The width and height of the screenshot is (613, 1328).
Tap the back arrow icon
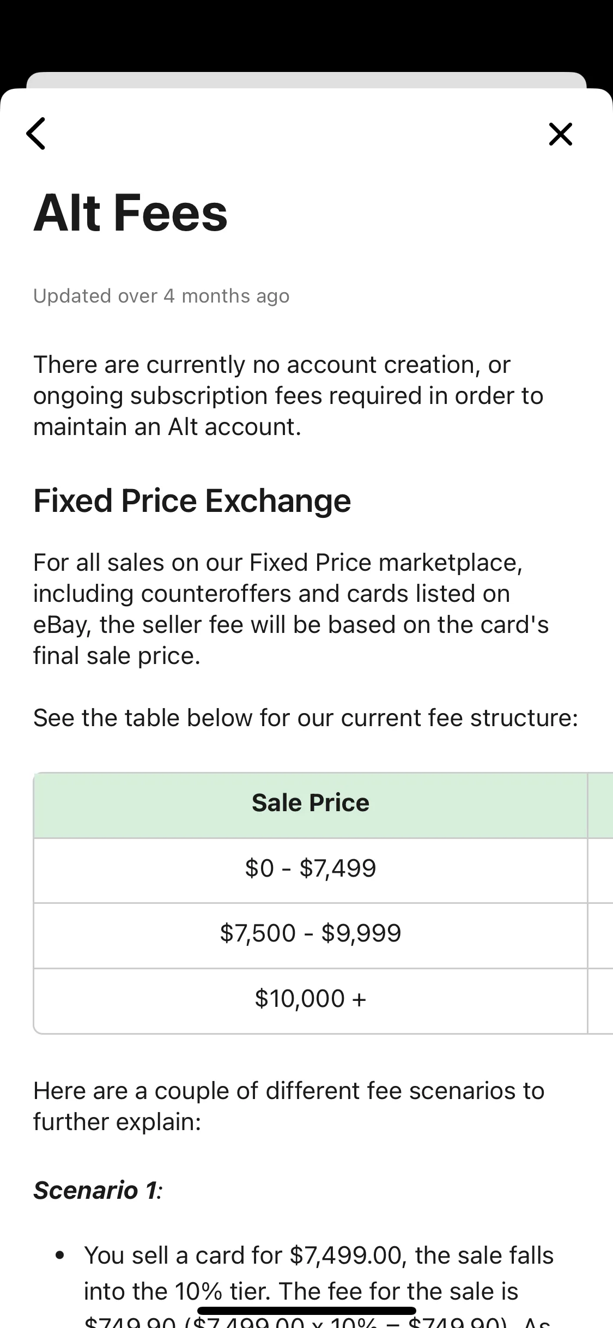[36, 134]
